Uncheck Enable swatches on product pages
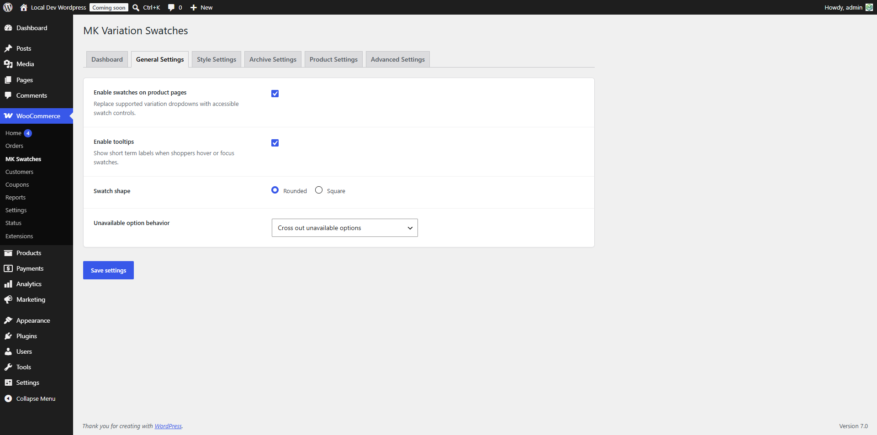The height and width of the screenshot is (435, 877). [275, 94]
